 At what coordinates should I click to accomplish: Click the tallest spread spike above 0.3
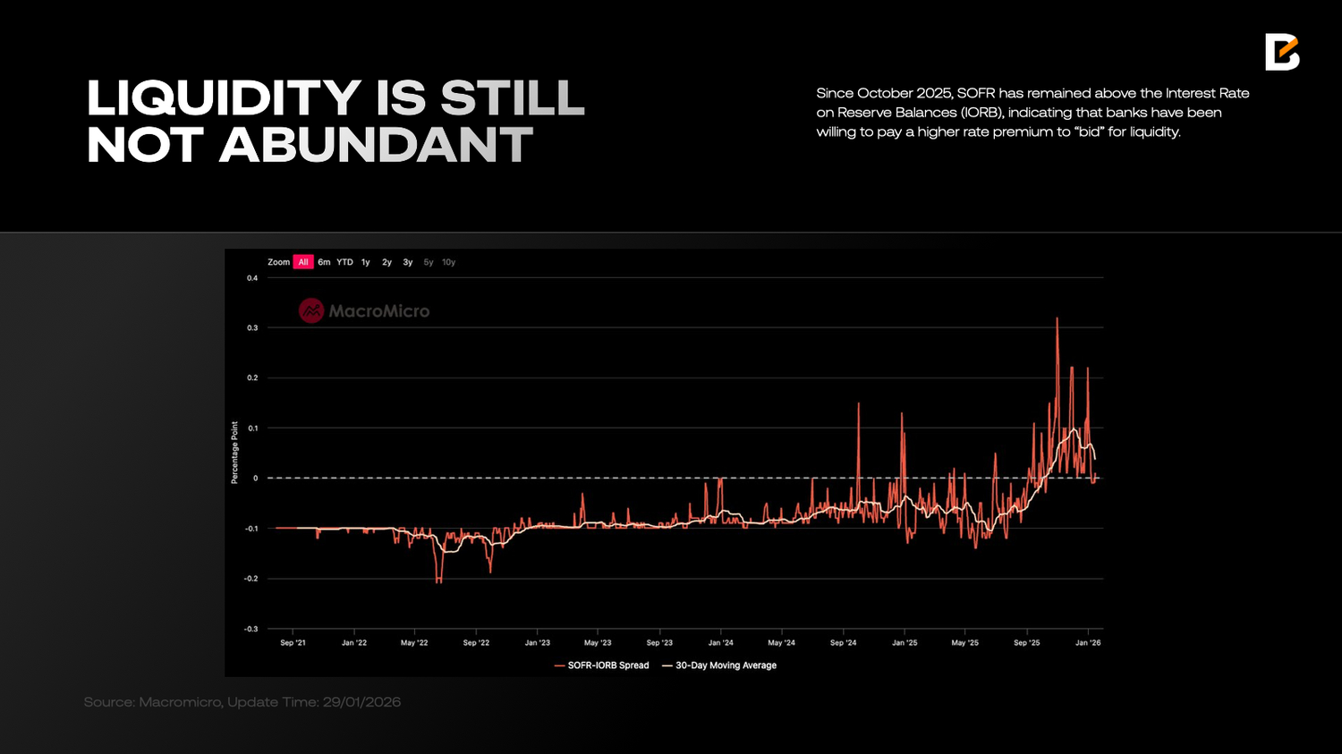[x=1057, y=320]
